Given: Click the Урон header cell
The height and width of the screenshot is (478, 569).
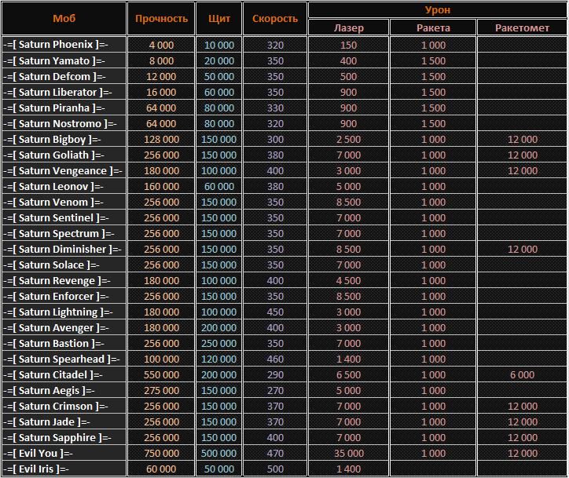Looking at the screenshot, I should tap(438, 10).
